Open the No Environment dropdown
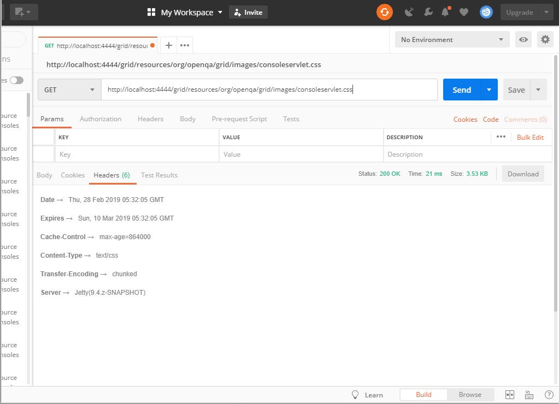Viewport: 559px width, 404px height. [452, 39]
